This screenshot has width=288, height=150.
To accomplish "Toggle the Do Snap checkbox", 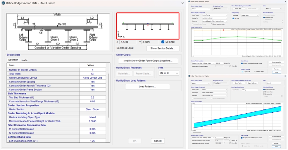I will click(x=163, y=42).
